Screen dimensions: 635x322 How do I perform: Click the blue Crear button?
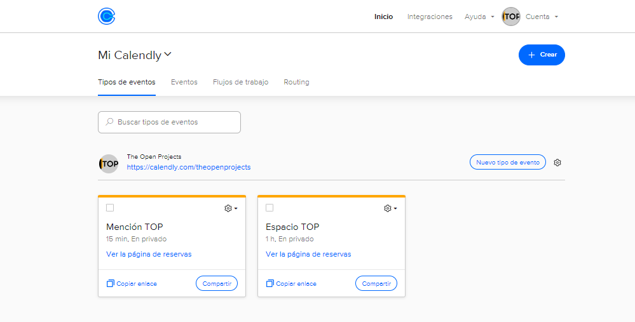pyautogui.click(x=542, y=55)
